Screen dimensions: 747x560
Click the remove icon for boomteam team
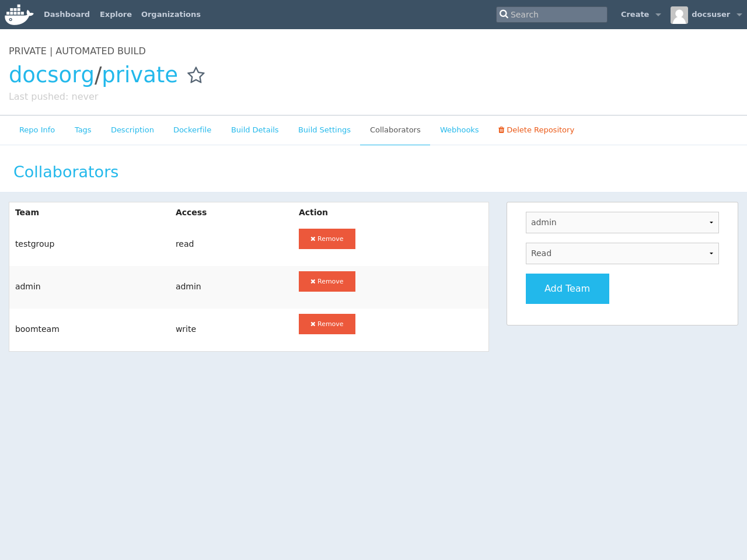pos(312,324)
